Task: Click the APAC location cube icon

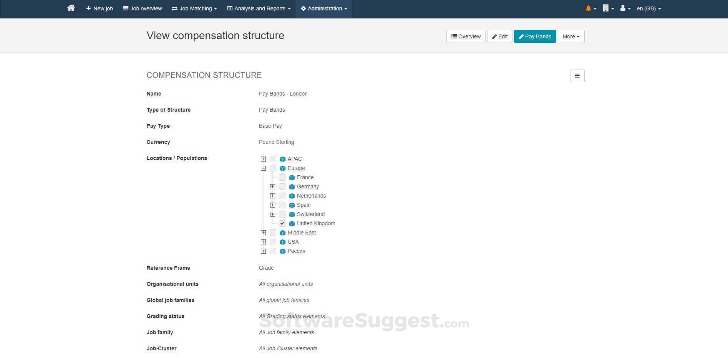Action: point(282,159)
